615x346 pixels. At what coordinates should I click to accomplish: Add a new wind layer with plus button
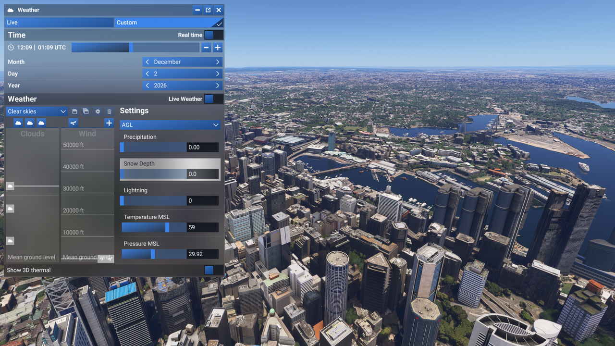pyautogui.click(x=109, y=123)
